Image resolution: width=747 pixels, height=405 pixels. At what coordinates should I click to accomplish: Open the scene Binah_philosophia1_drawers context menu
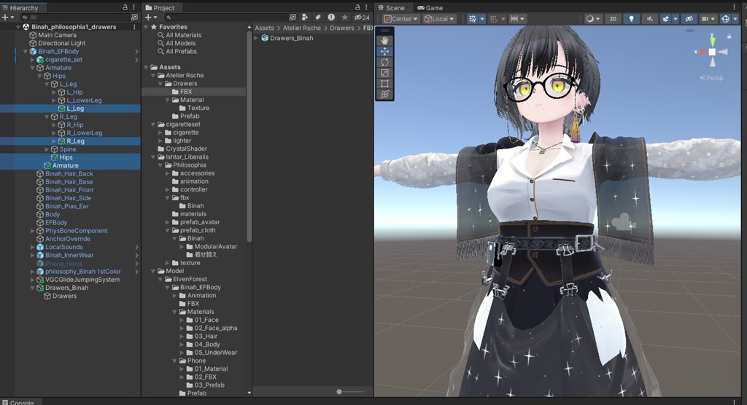click(134, 27)
